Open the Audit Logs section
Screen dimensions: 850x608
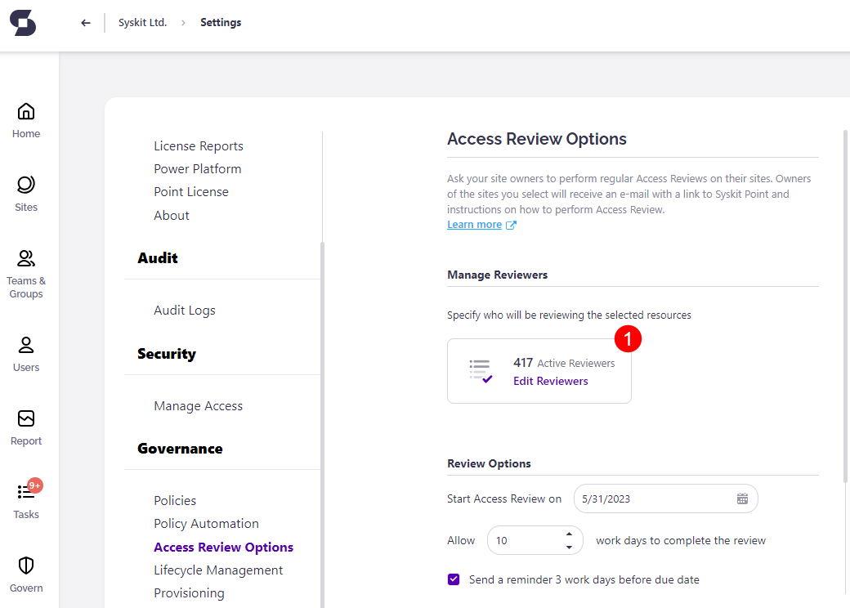[184, 310]
